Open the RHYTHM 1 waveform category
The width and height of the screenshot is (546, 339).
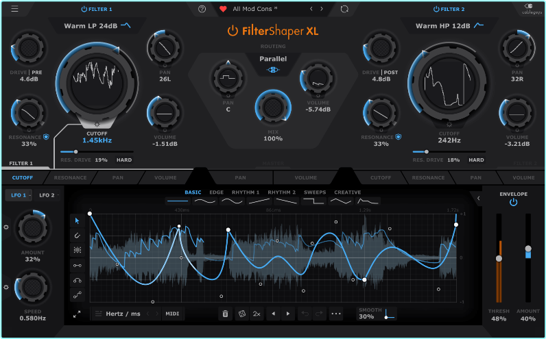tap(246, 192)
